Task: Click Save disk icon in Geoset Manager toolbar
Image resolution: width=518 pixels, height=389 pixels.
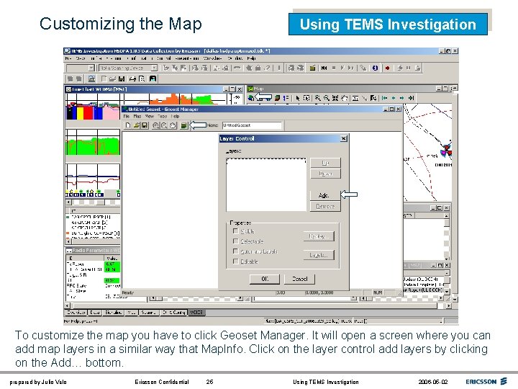Action: 145,125
